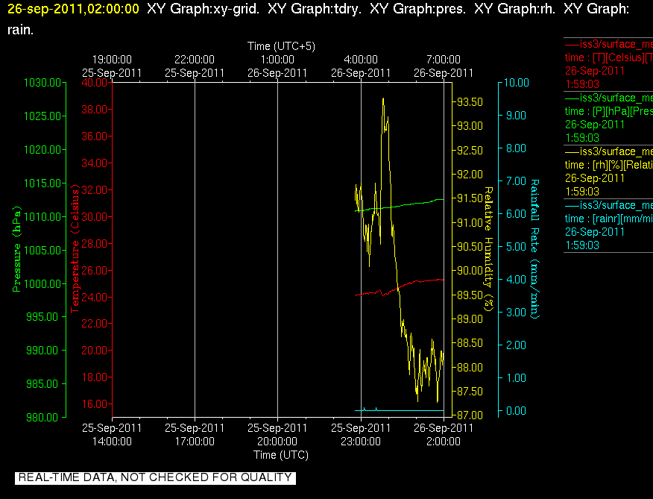
Task: Click the 'XY Graph:pres.' title text
Action: pos(417,9)
